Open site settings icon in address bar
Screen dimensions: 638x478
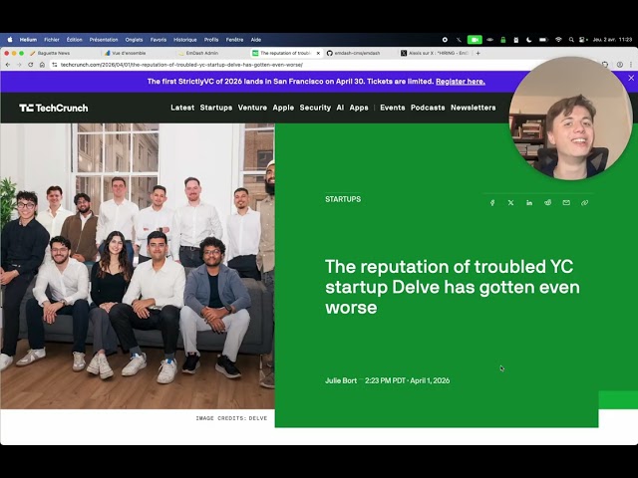tap(55, 65)
